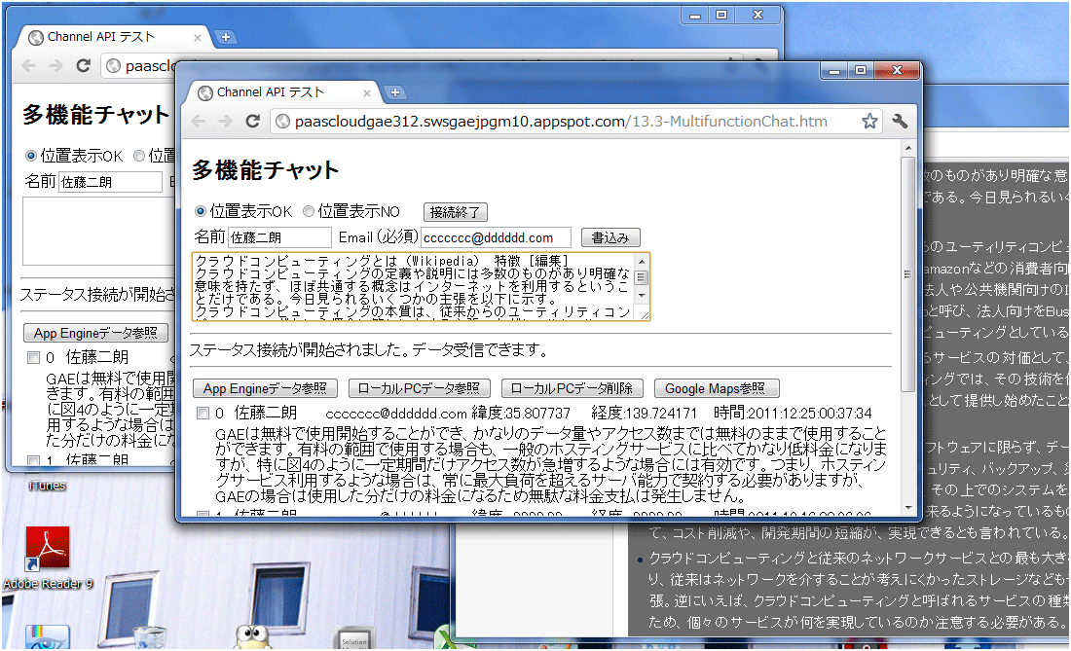Click reload icon in back Chrome window
The height and width of the screenshot is (651, 1071).
pyautogui.click(x=84, y=65)
